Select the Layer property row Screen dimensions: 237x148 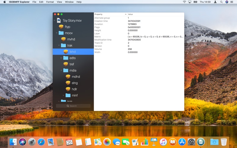click(139, 33)
